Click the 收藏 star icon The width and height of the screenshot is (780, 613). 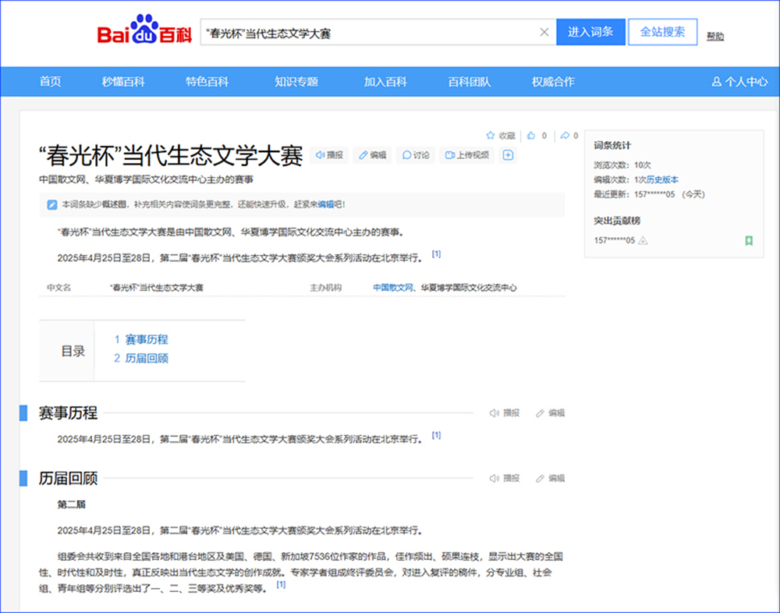point(491,136)
